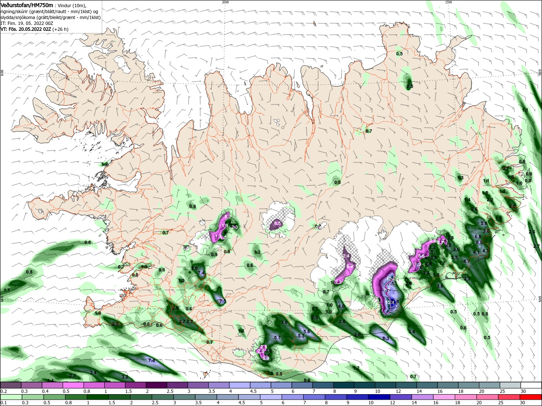Click the 2.3 value over the sea
This screenshot has height=406, width=542.
pyautogui.click(x=72, y=376)
